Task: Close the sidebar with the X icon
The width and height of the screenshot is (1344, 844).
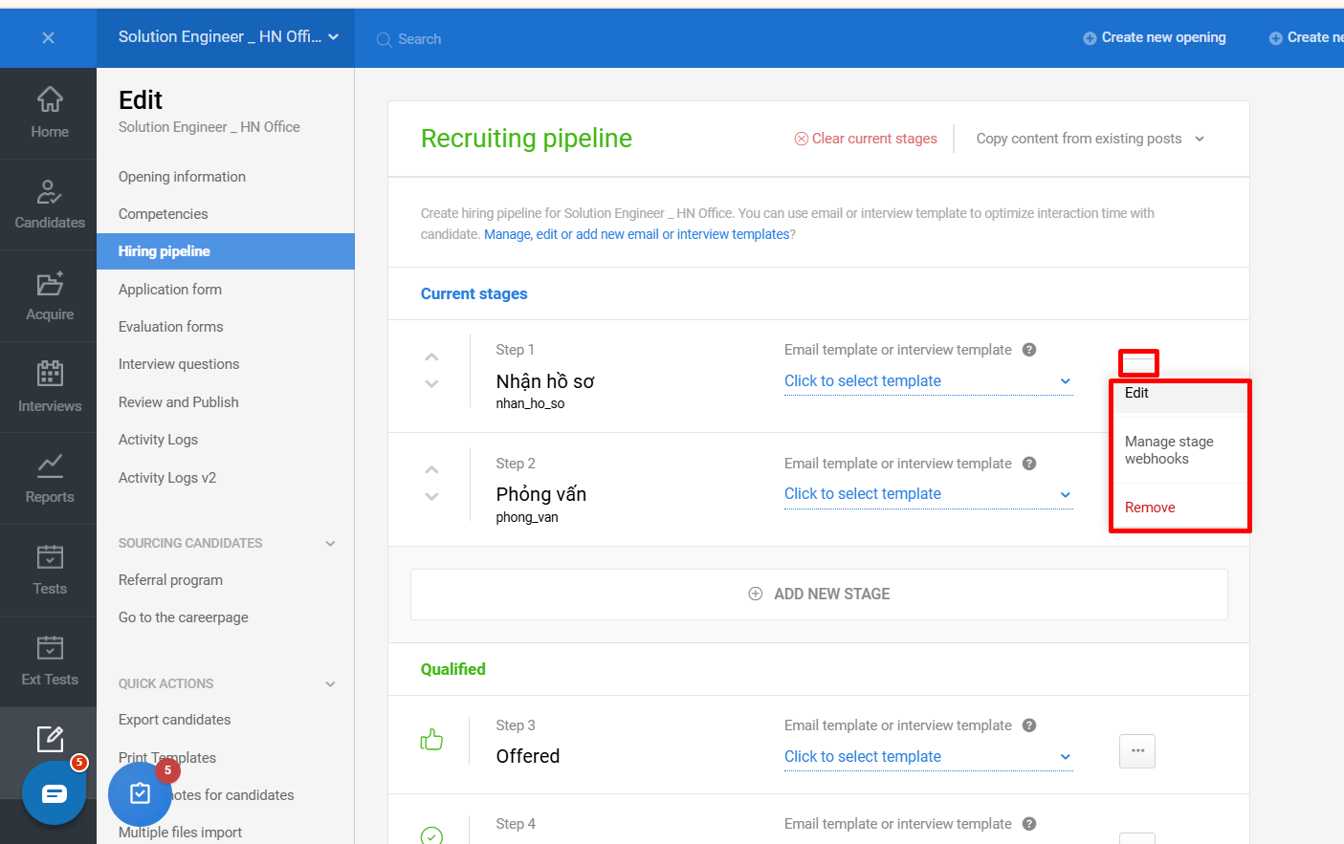Action: [x=48, y=38]
